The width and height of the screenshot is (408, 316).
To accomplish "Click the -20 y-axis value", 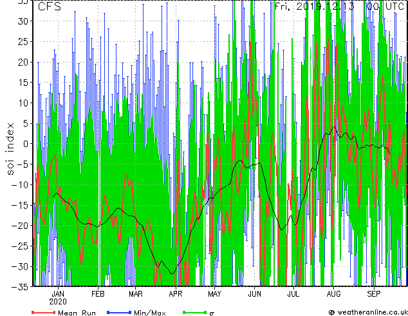I will coord(20,226).
